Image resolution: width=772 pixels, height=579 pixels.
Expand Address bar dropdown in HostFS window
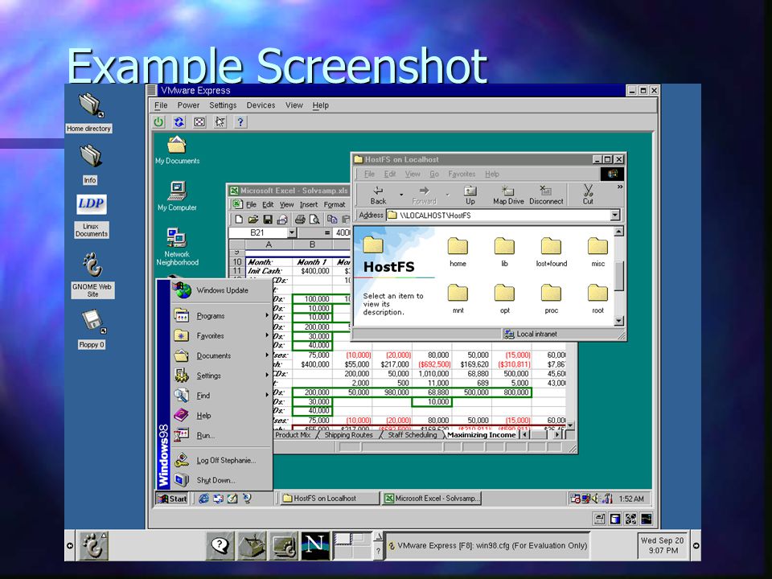click(614, 216)
